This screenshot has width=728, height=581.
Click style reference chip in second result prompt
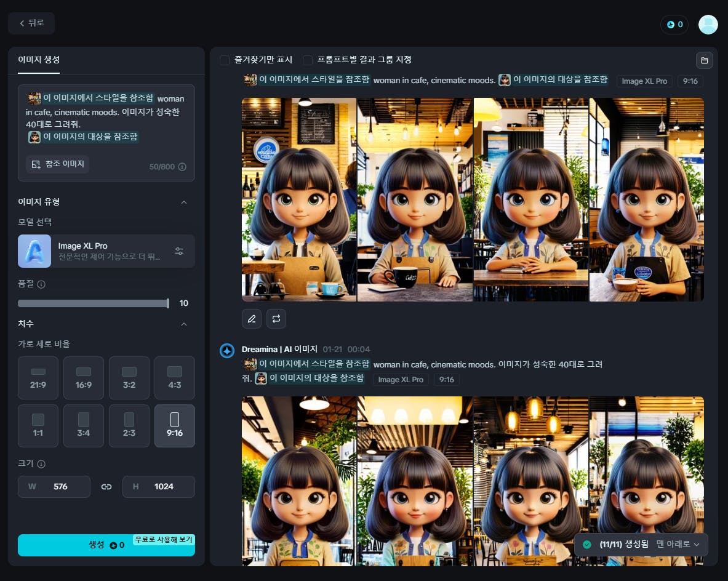point(307,364)
